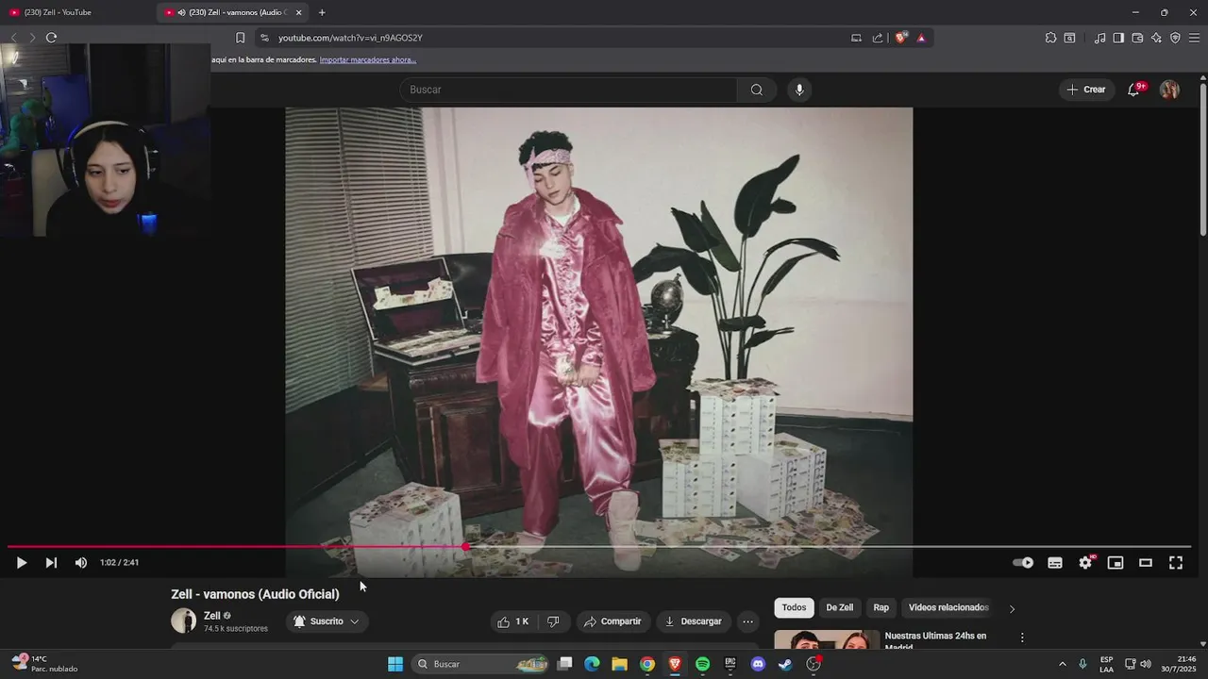Open the Suscrito notification dropdown
This screenshot has height=679, width=1208.
(x=326, y=621)
